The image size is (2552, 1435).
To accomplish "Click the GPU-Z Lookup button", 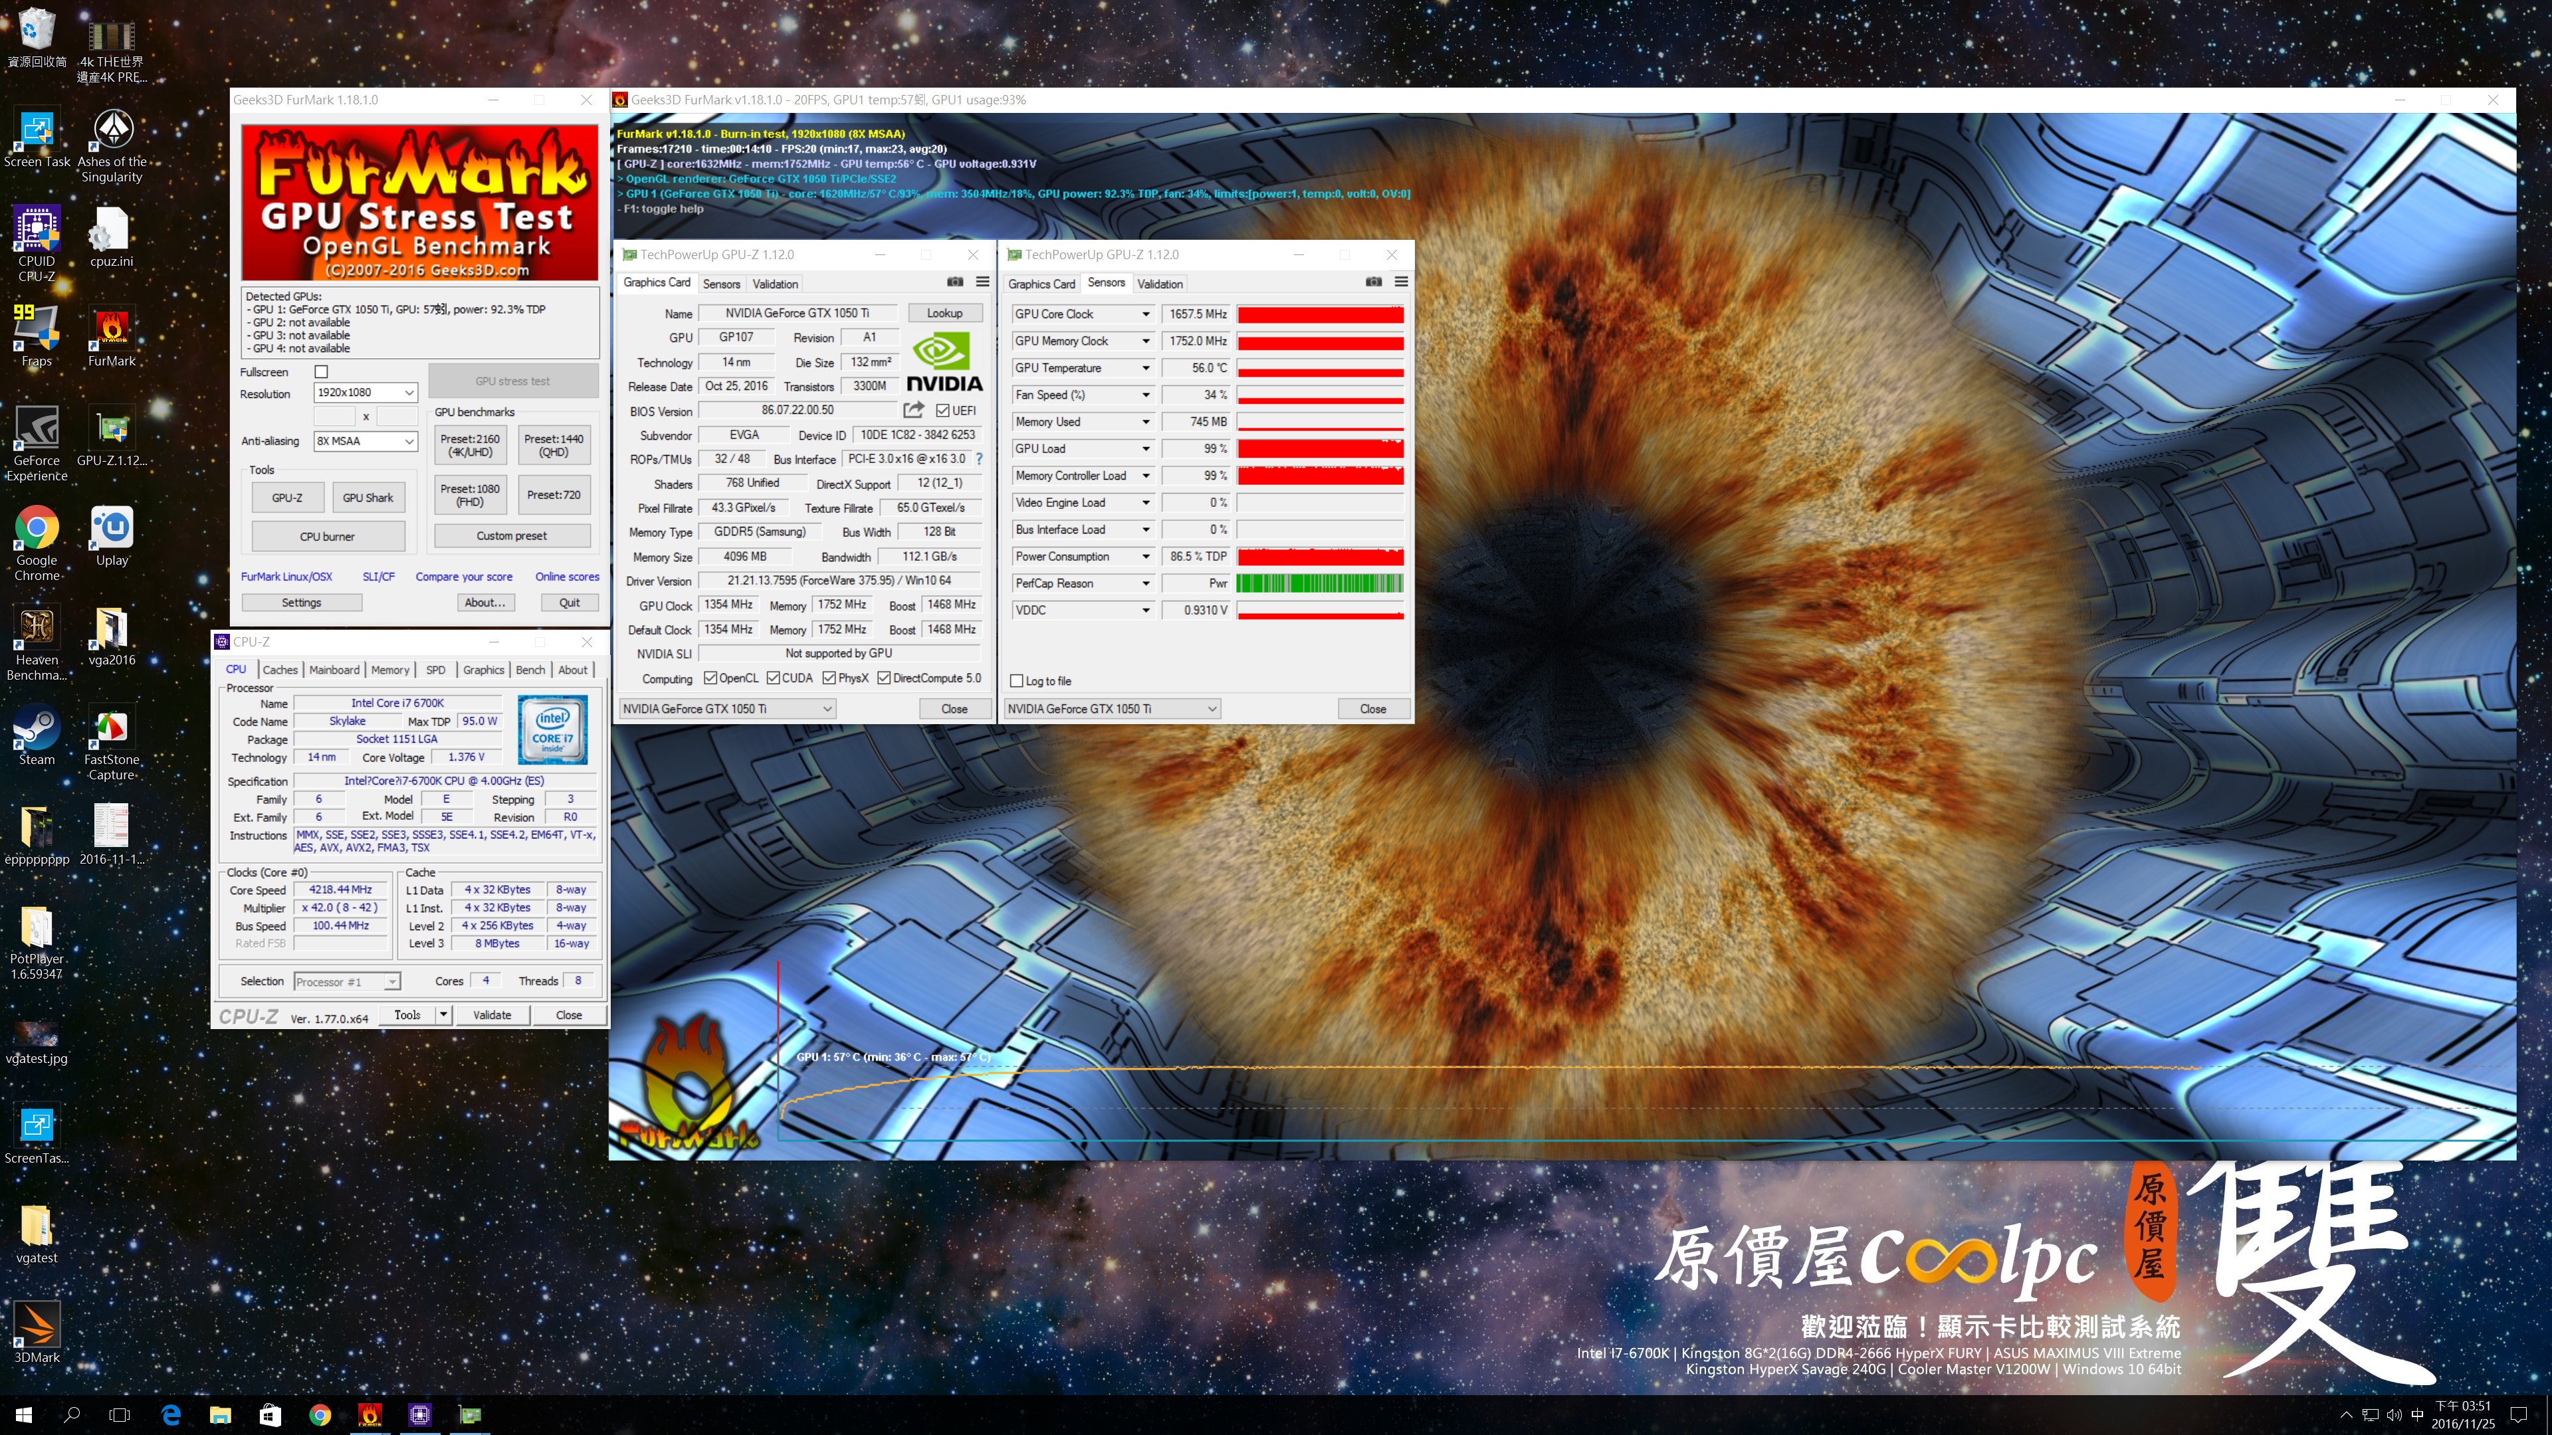I will pos(944,313).
